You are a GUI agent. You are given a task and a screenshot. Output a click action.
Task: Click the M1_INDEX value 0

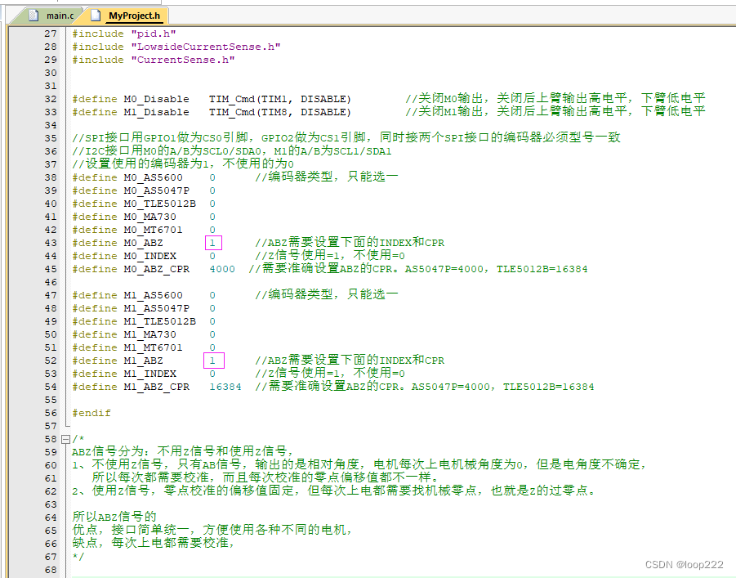(x=212, y=374)
